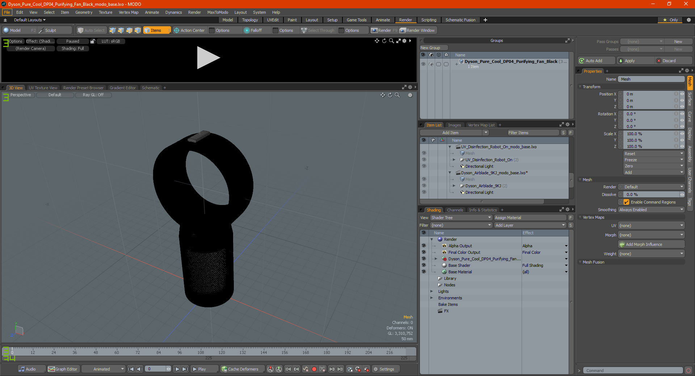Open the Smoothing dropdown
Screen dimensions: 695x376
651,210
